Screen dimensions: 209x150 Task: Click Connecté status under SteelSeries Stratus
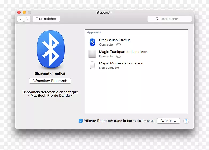[x=106, y=45]
